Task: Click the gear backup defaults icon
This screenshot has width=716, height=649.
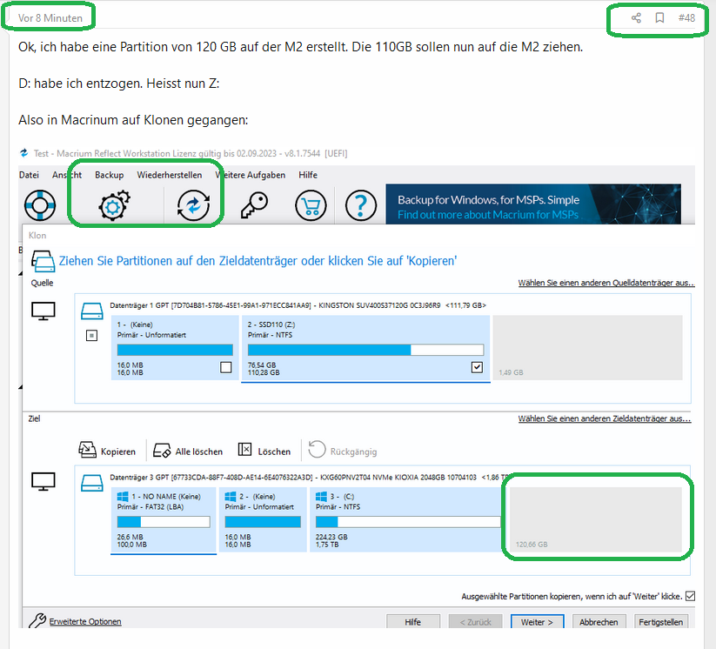Action: (114, 205)
